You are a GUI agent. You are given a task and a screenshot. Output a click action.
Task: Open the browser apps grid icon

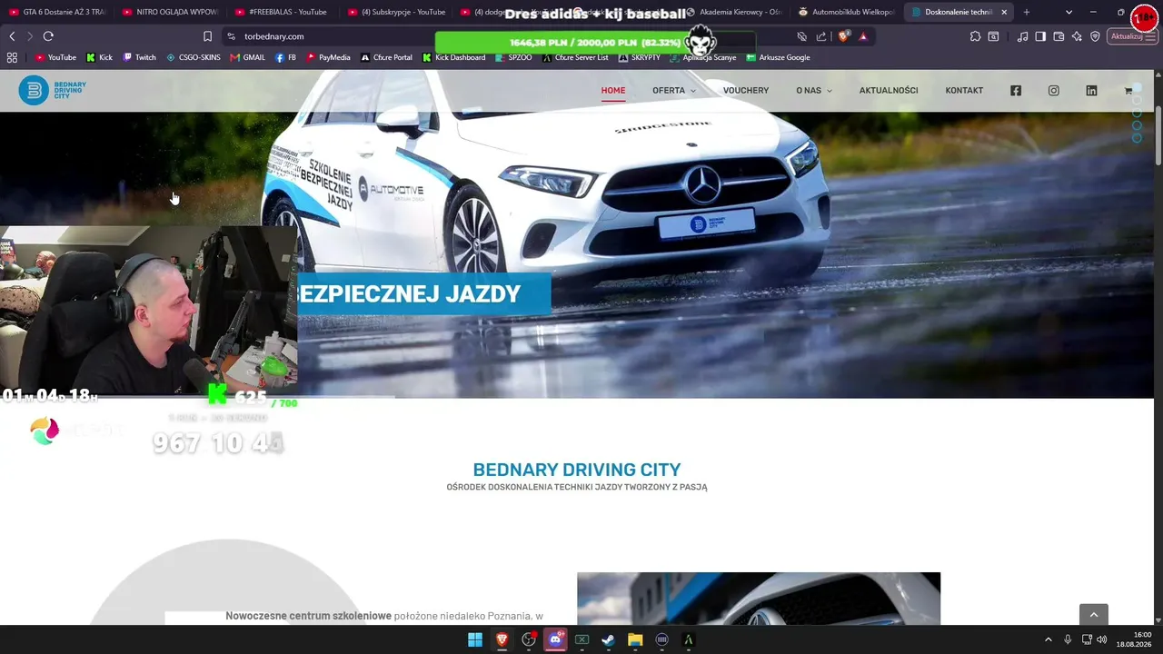pos(12,57)
